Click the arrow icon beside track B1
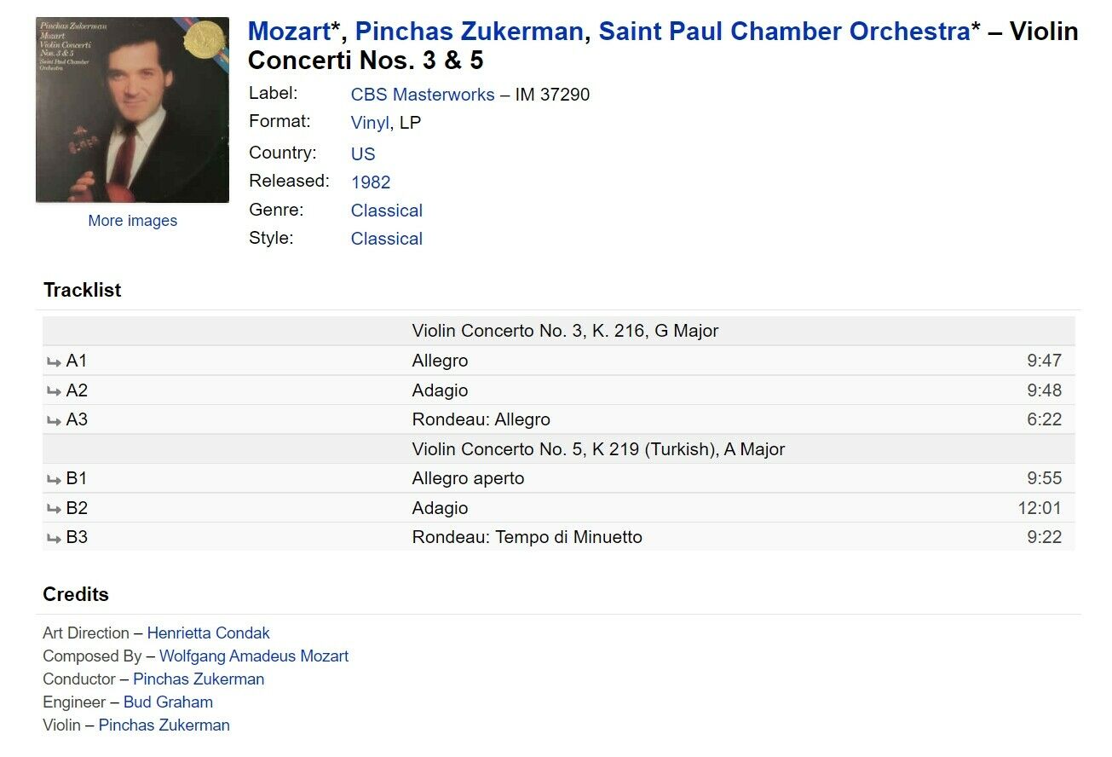The height and width of the screenshot is (757, 1112). 54,479
